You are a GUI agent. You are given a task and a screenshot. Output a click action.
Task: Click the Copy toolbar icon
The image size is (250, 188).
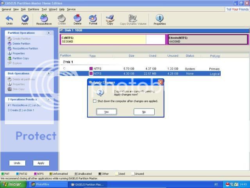(110, 20)
